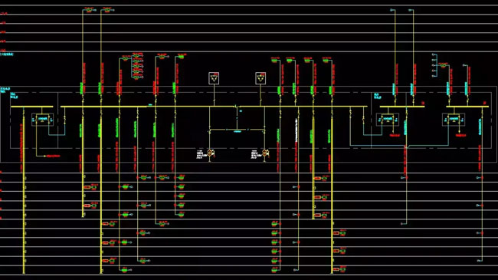Pick the right orange transformer symbol
This screenshot has height=280, width=498.
(x=265, y=153)
